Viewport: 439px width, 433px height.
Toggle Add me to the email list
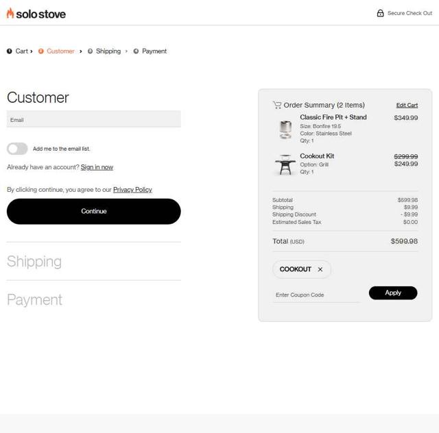pos(17,149)
